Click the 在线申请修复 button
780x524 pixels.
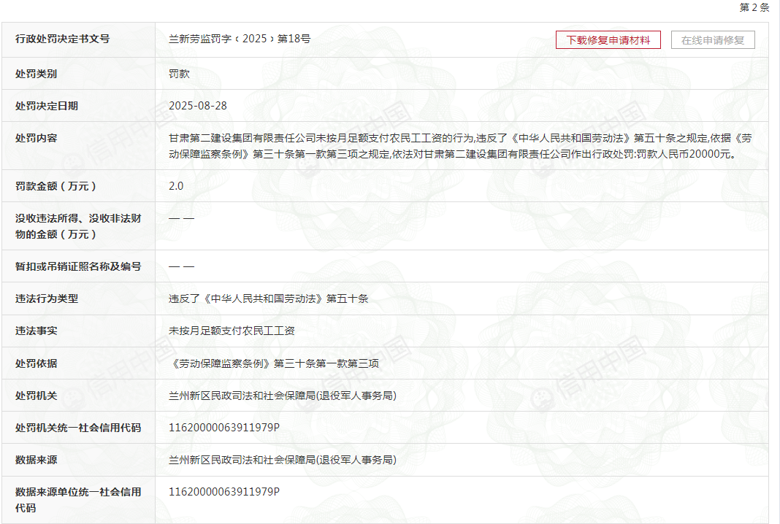[x=713, y=40]
